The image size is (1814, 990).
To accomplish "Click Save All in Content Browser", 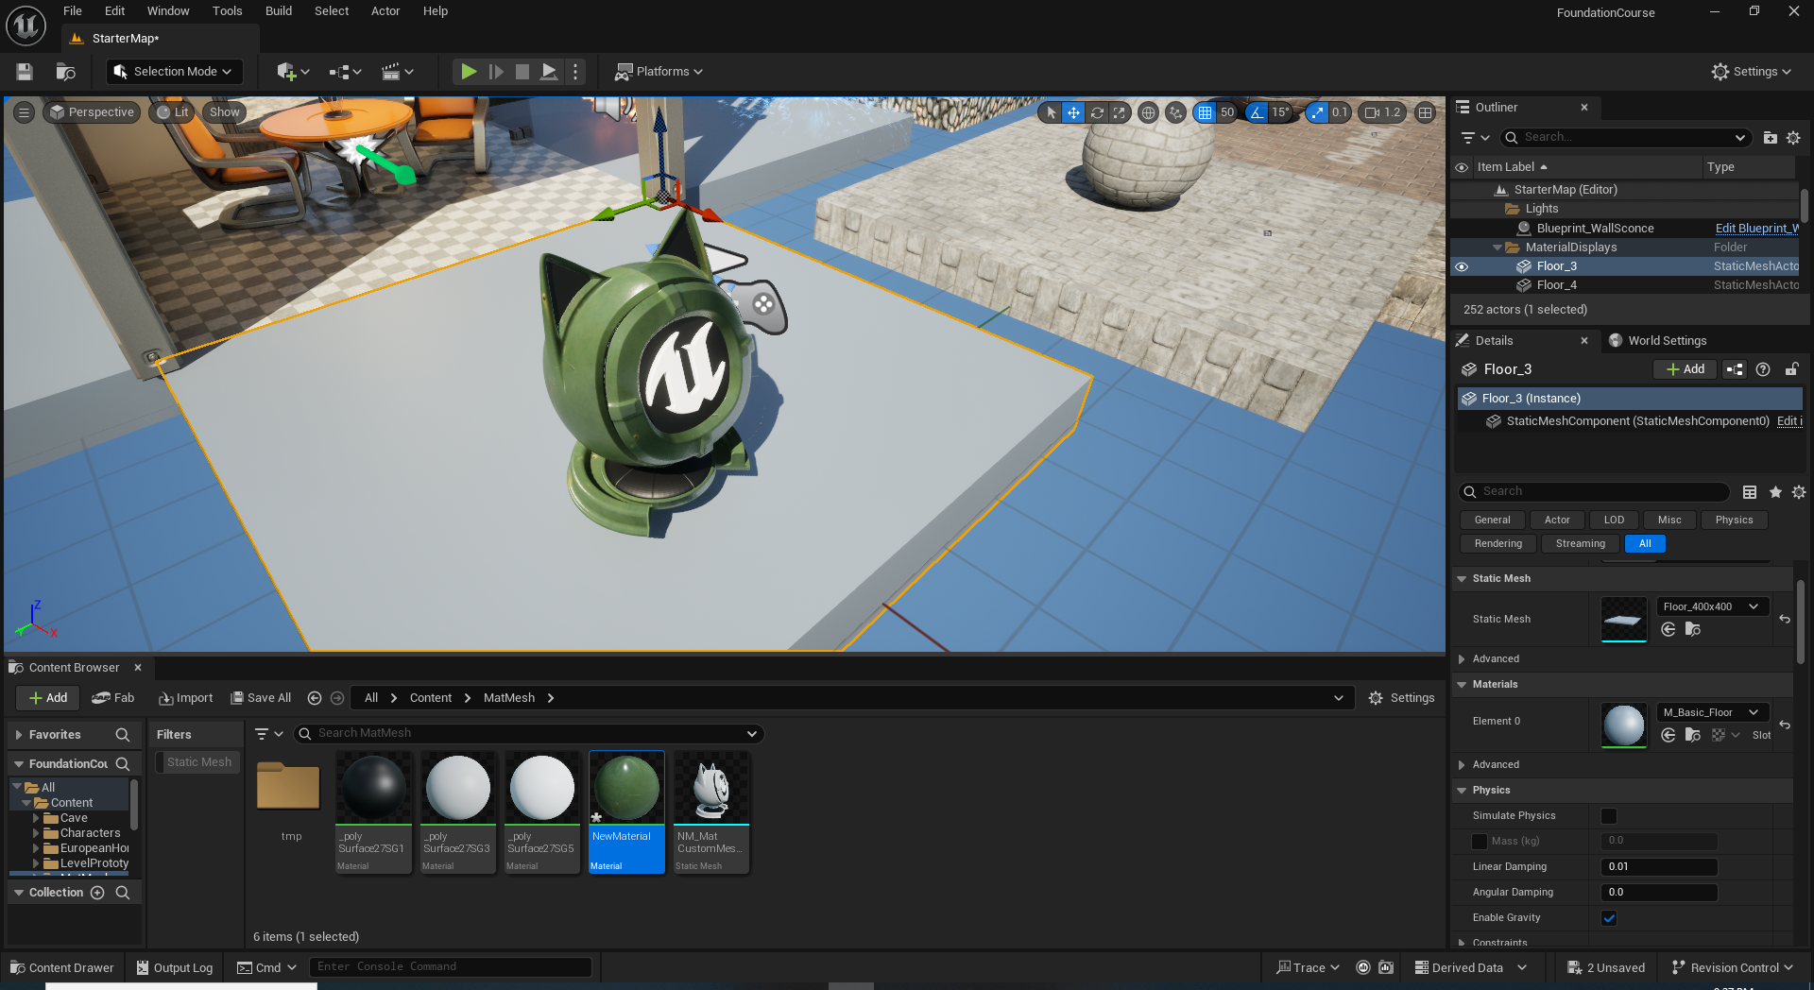I will 262,698.
